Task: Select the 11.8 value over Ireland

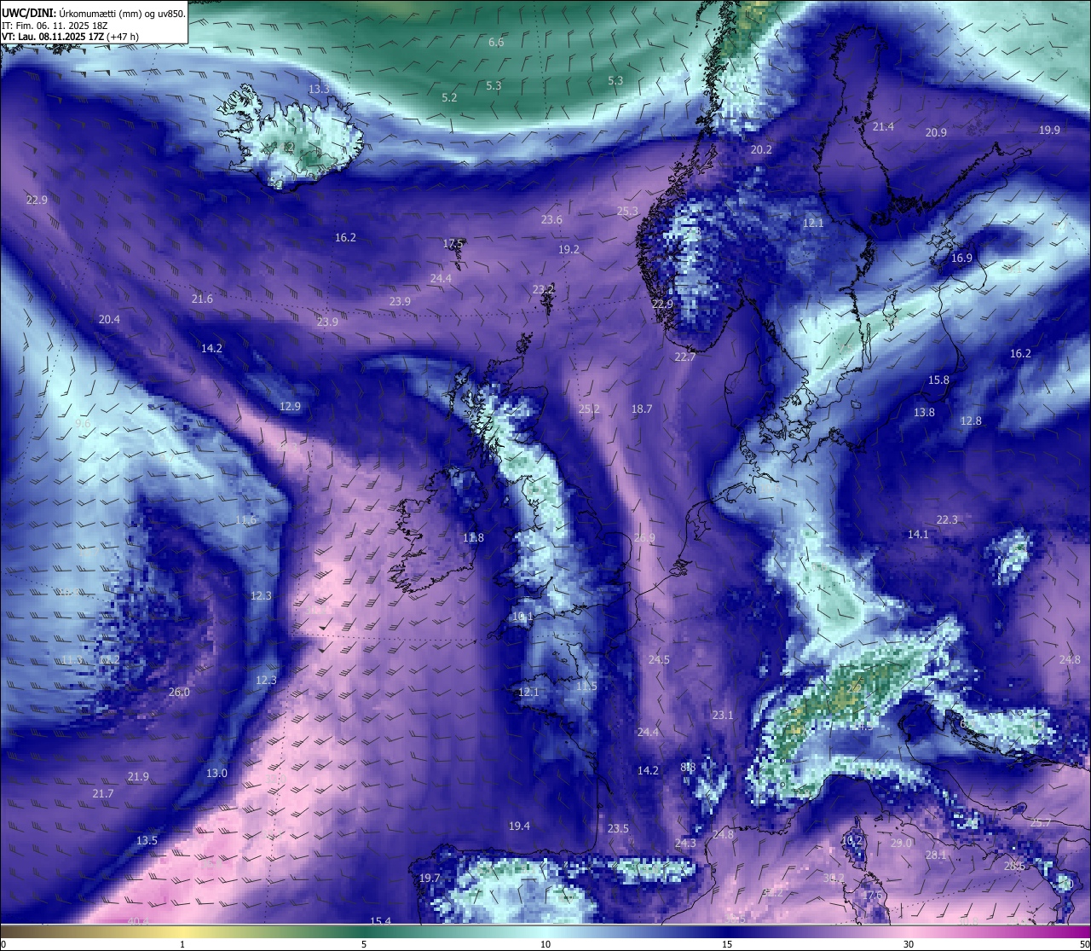Action: tap(473, 537)
